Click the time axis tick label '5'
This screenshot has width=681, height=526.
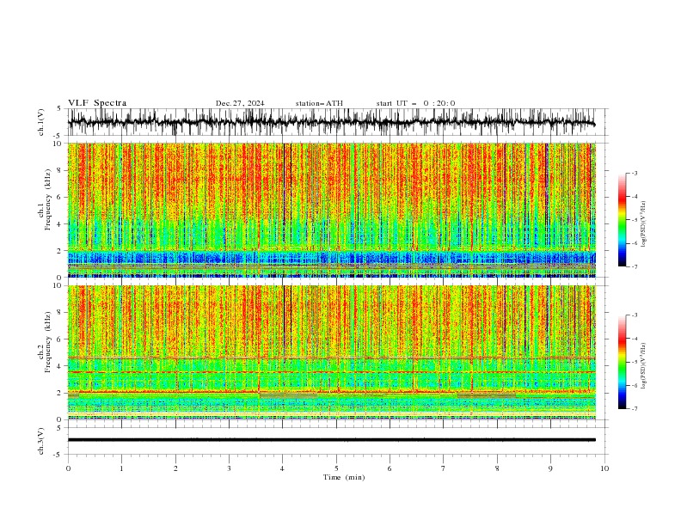pyautogui.click(x=336, y=468)
